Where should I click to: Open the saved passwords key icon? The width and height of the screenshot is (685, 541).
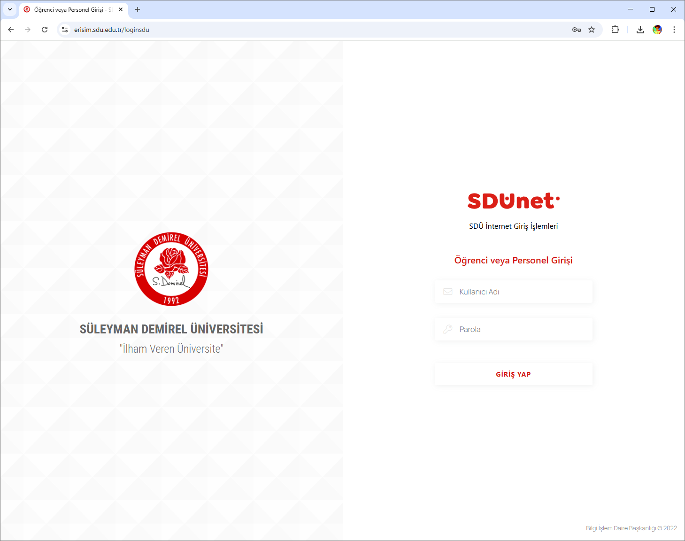577,30
